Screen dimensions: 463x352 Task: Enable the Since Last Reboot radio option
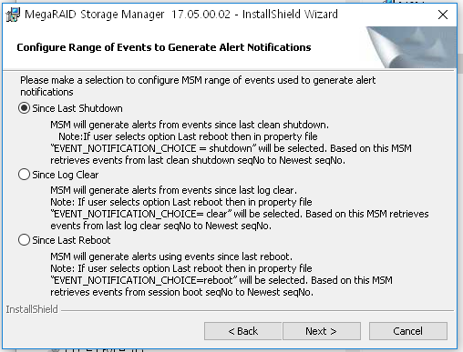point(24,240)
